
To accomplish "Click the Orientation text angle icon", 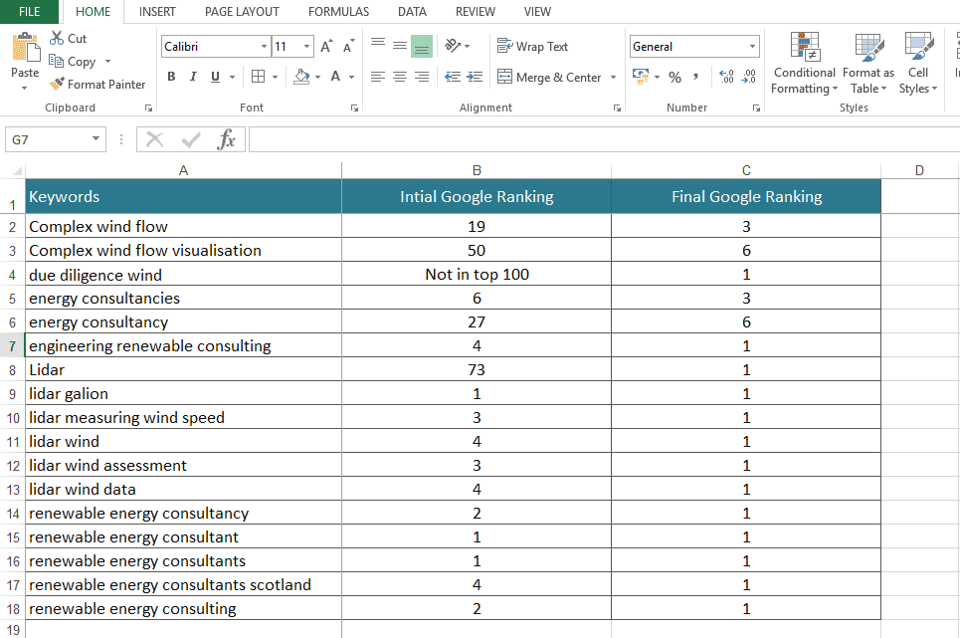I will coord(453,46).
